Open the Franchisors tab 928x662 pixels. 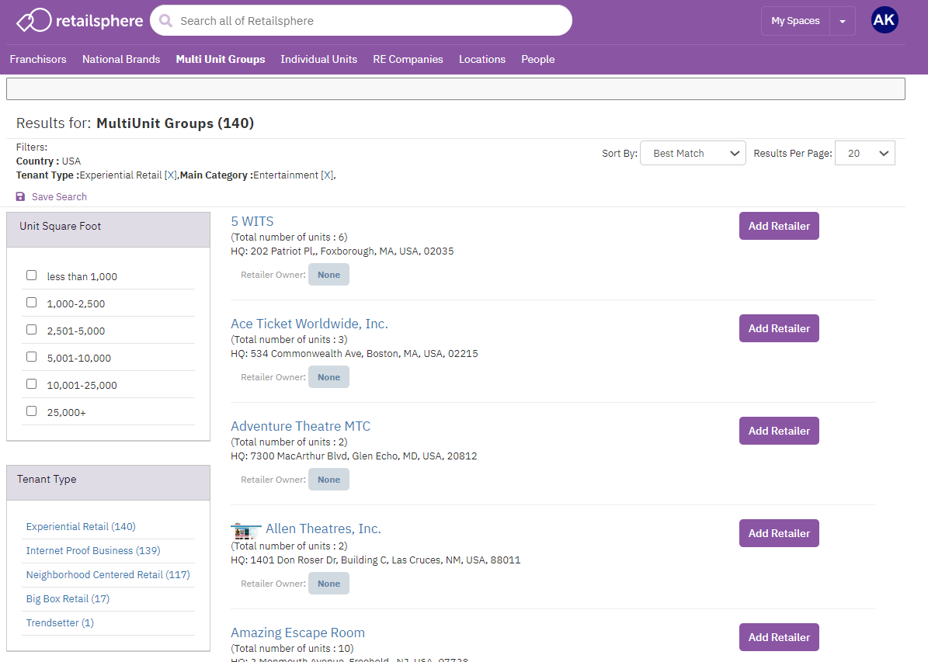[x=38, y=59]
